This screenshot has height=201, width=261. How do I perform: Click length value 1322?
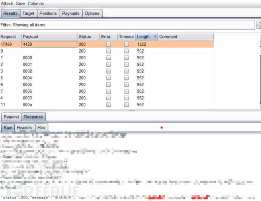(141, 44)
